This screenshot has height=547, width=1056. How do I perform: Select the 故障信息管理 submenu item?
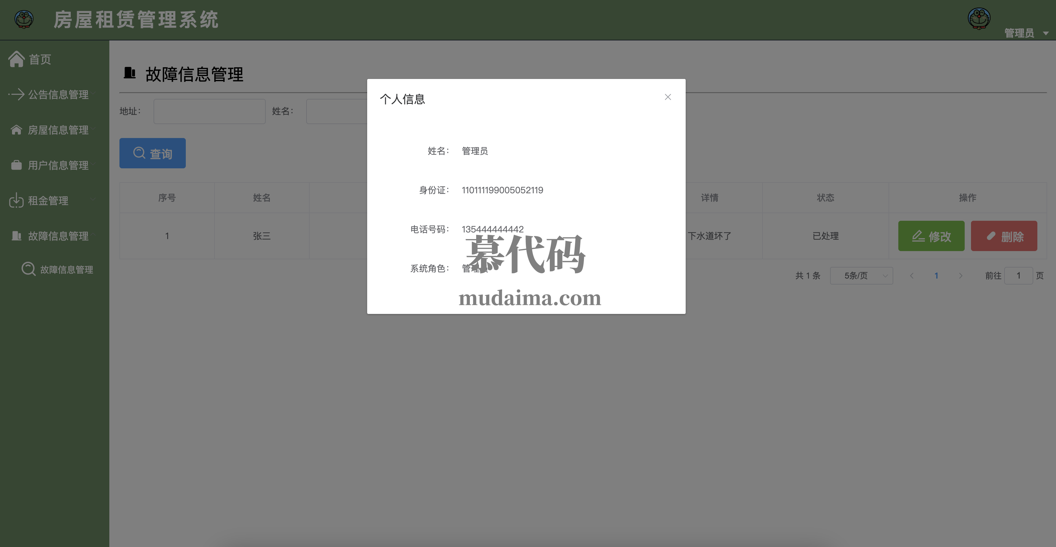pyautogui.click(x=66, y=270)
